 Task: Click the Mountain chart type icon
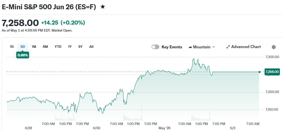click(190, 47)
